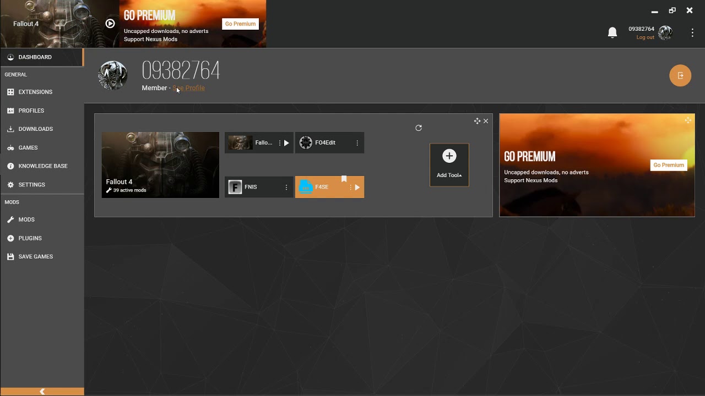Click the See Profile link
Viewport: 705px width, 396px height.
(x=188, y=88)
